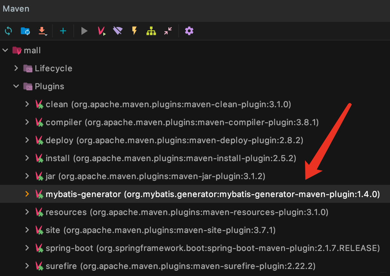Select 'surefire' maven-surefire-plugin:2.22.2 row
Image resolution: width=390 pixels, height=276 pixels.
195,266
